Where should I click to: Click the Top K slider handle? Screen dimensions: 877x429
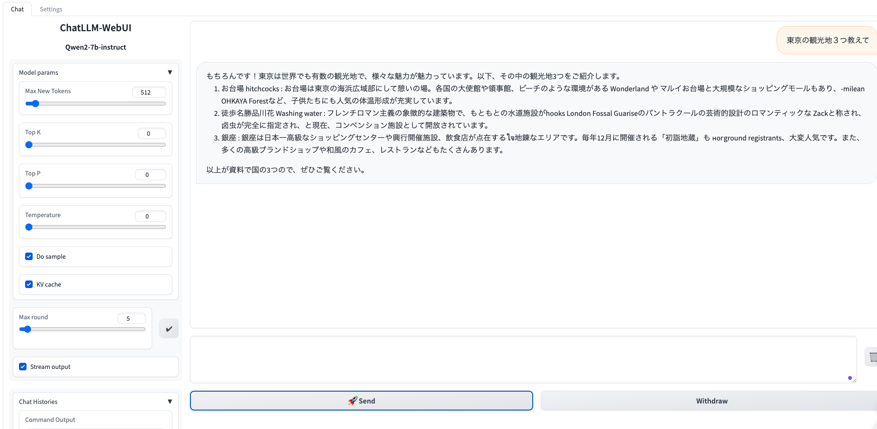coord(29,145)
